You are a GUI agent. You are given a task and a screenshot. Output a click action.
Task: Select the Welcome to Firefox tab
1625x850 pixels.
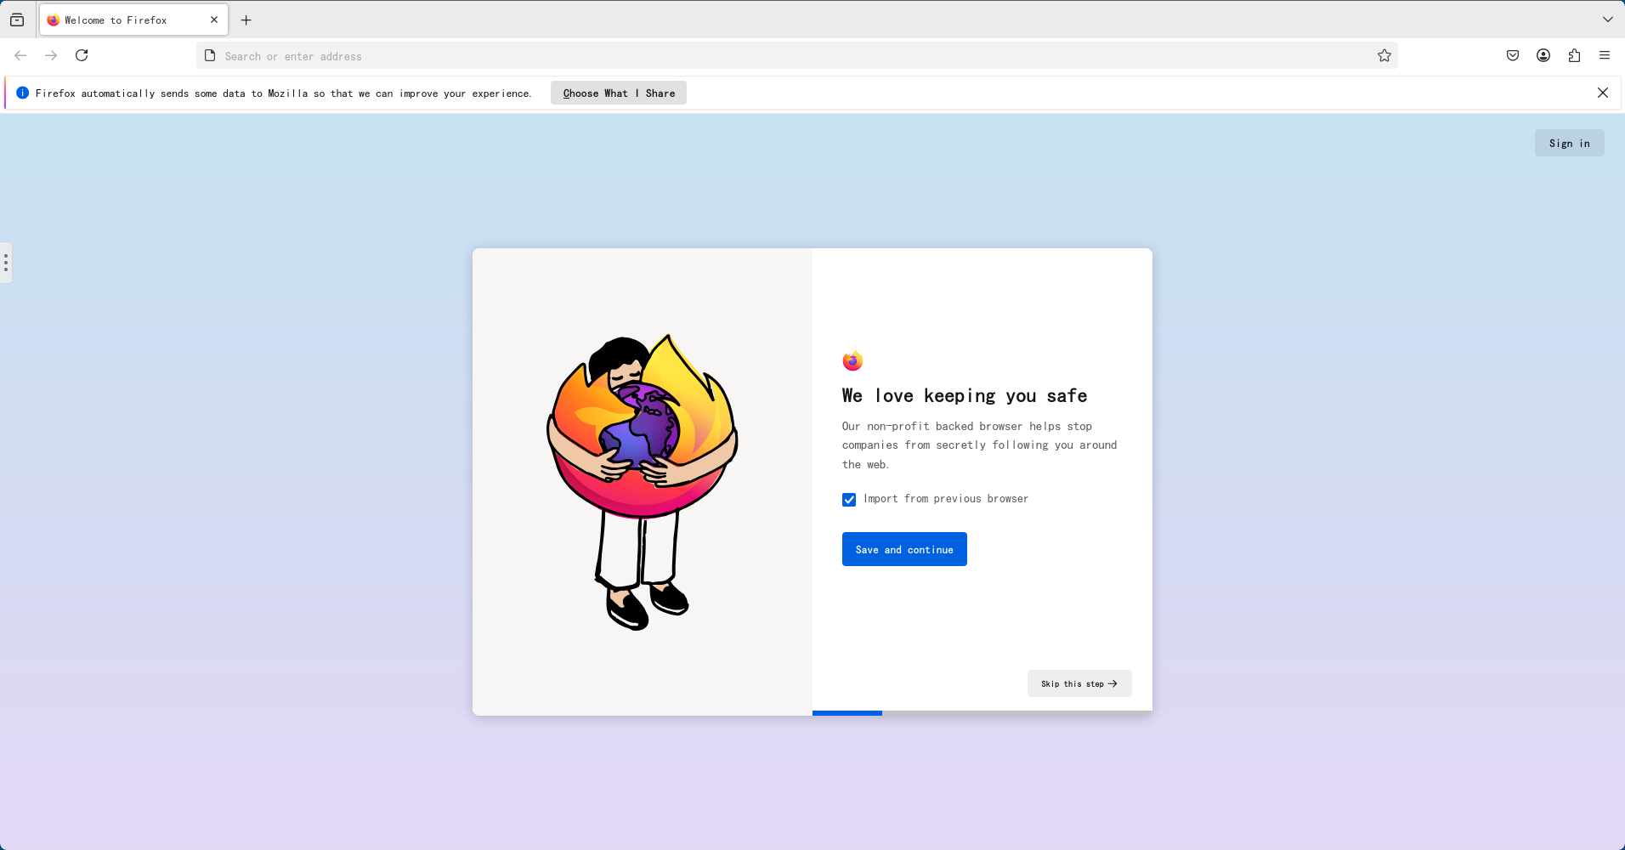133,20
